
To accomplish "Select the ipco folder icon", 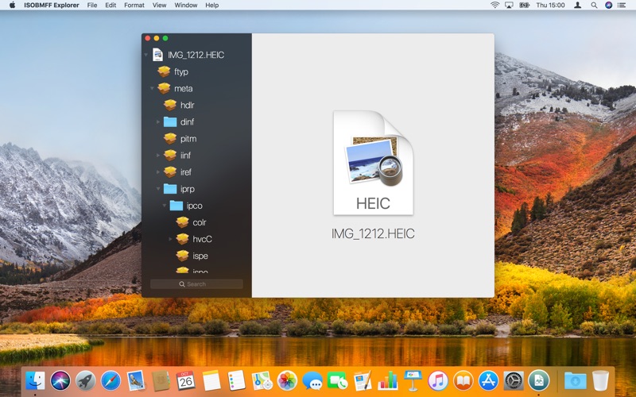I will pos(176,206).
